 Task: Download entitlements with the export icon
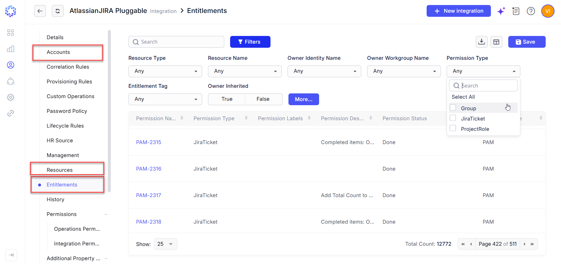482,42
